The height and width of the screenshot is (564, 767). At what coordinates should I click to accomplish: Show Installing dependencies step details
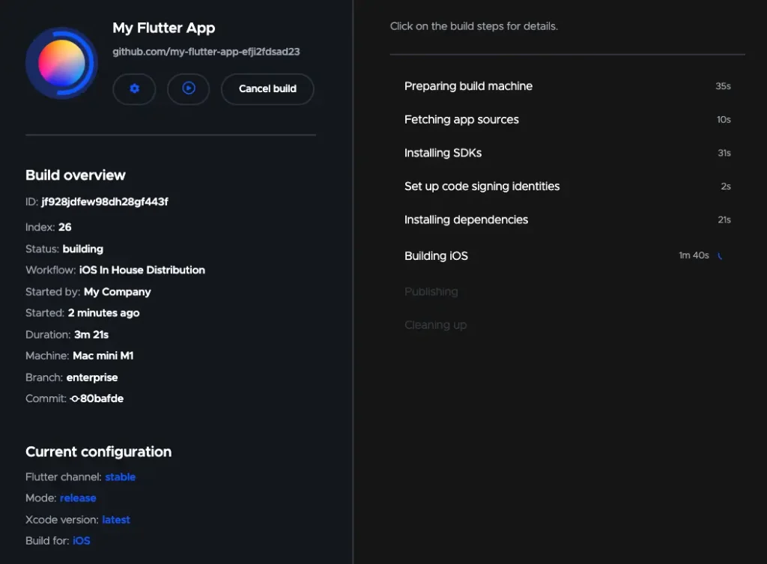(x=466, y=220)
